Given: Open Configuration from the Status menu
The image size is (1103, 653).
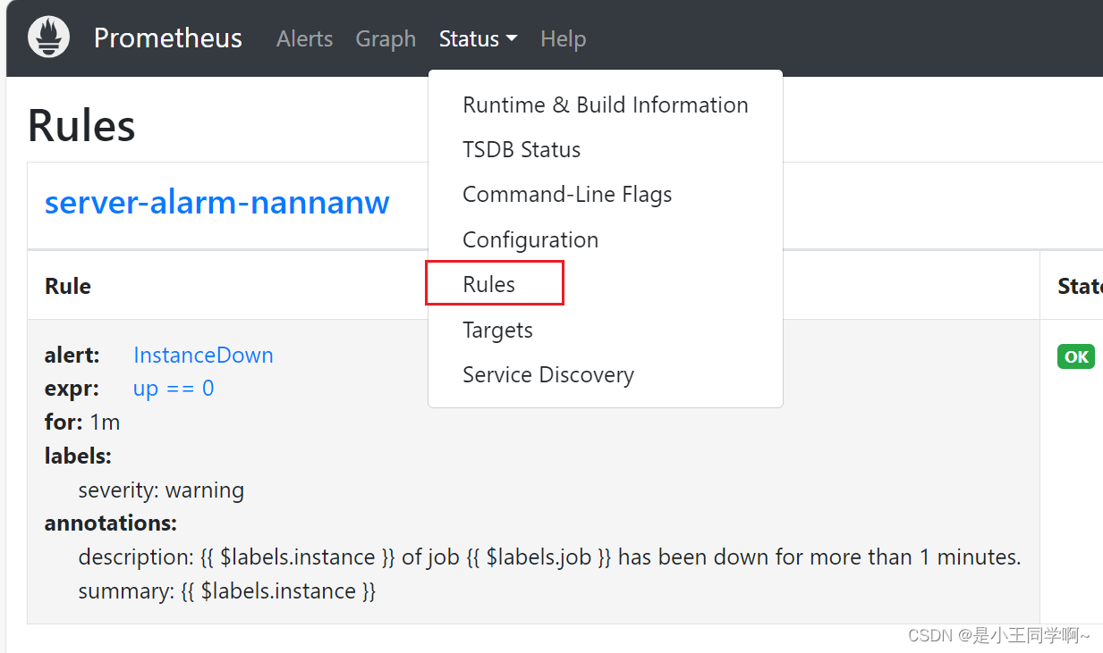Looking at the screenshot, I should click(x=605, y=239).
